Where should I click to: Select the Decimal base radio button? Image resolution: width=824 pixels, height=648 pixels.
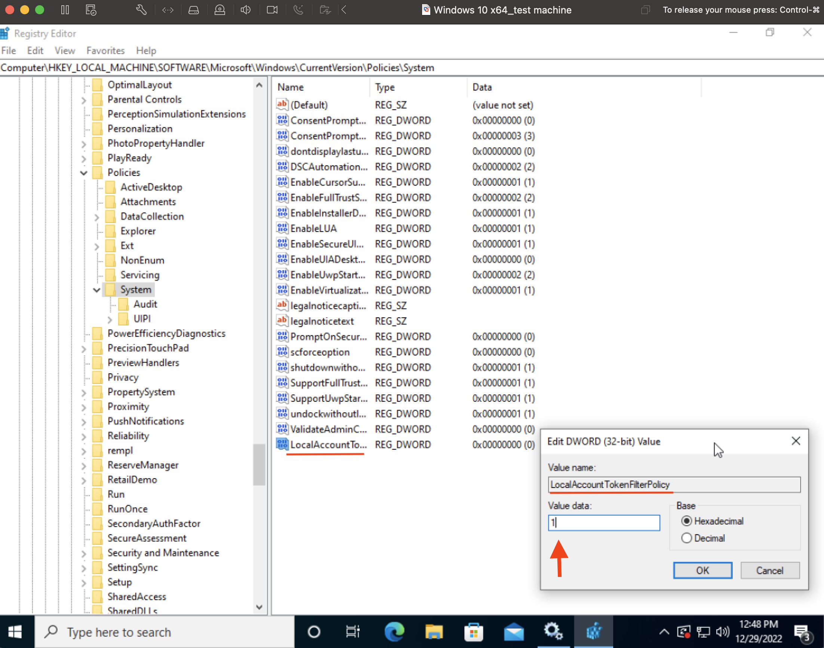tap(686, 538)
